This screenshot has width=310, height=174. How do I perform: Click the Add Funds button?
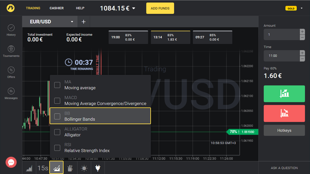[x=160, y=8]
